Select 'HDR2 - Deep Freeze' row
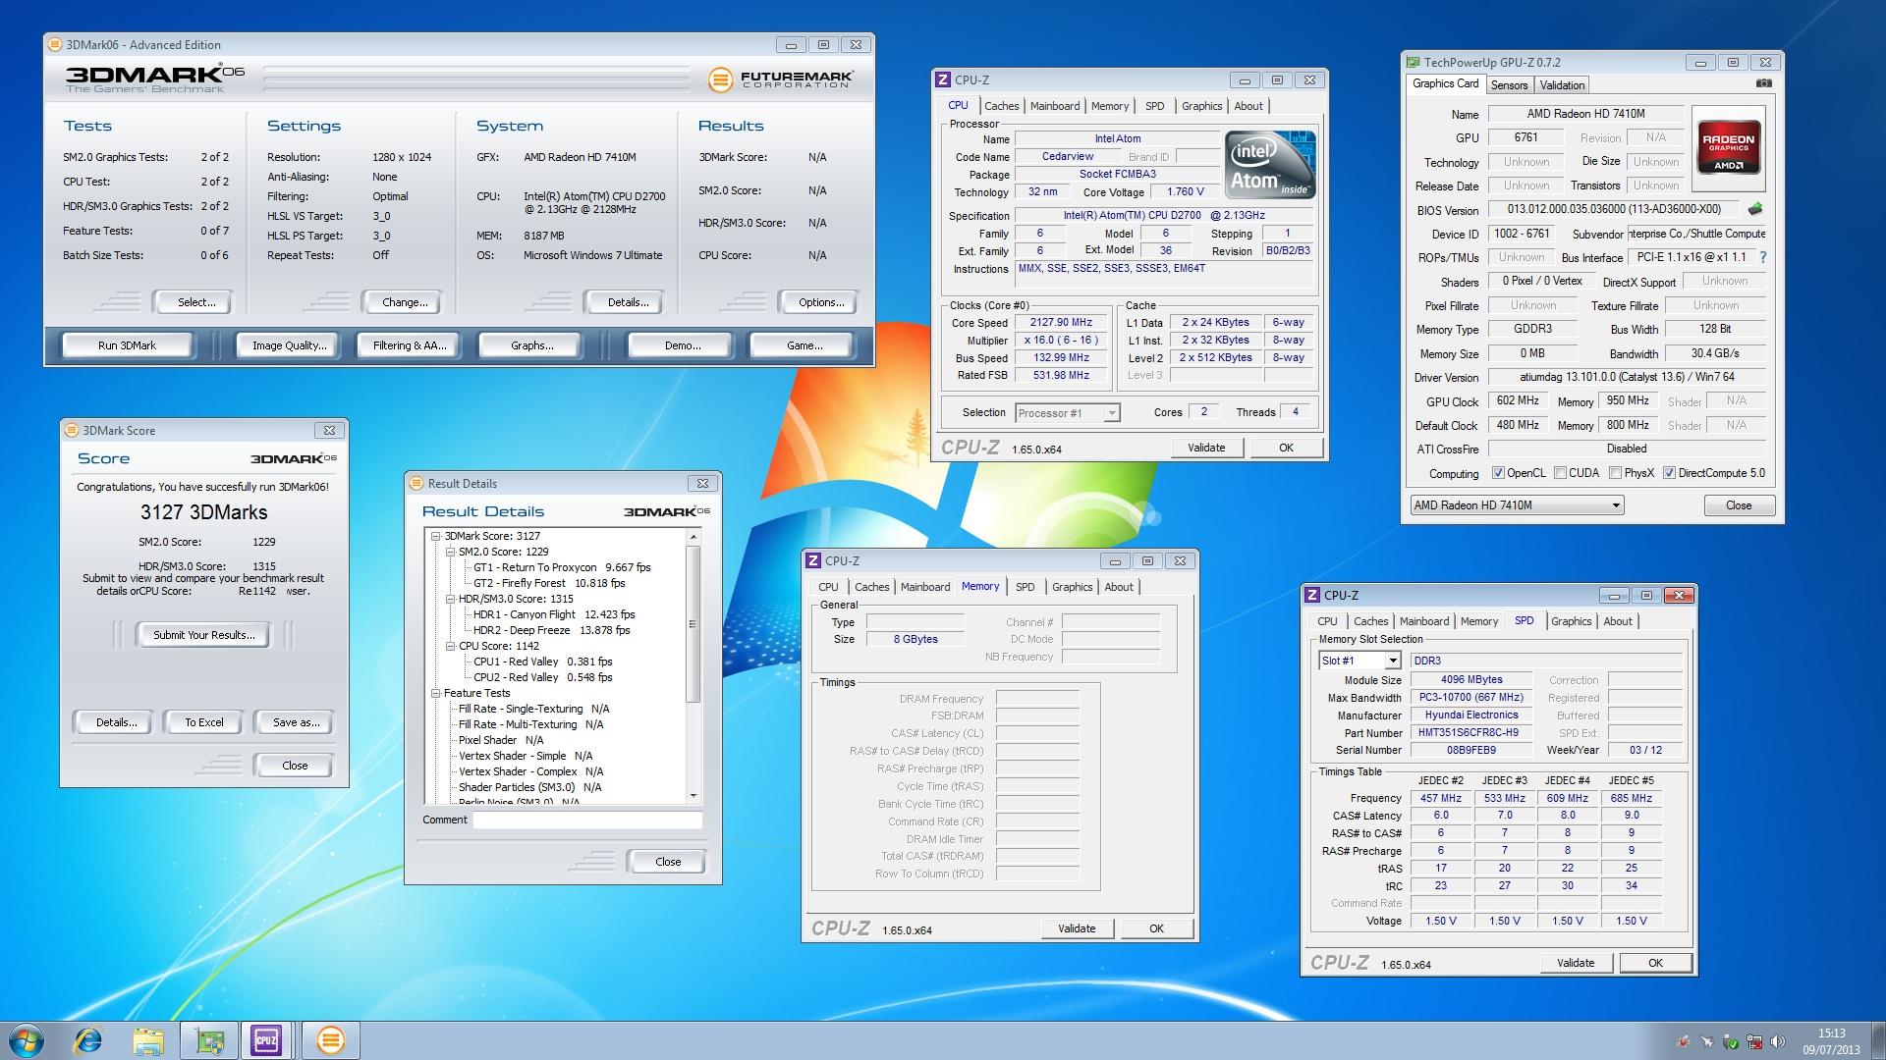The height and width of the screenshot is (1060, 1886). (551, 630)
